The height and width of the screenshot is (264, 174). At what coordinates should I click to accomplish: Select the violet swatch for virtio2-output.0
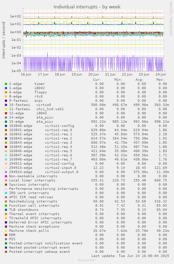[6, 172]
